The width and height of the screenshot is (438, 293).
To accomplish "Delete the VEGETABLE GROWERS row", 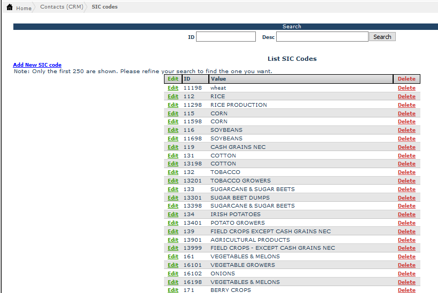I will point(406,265).
